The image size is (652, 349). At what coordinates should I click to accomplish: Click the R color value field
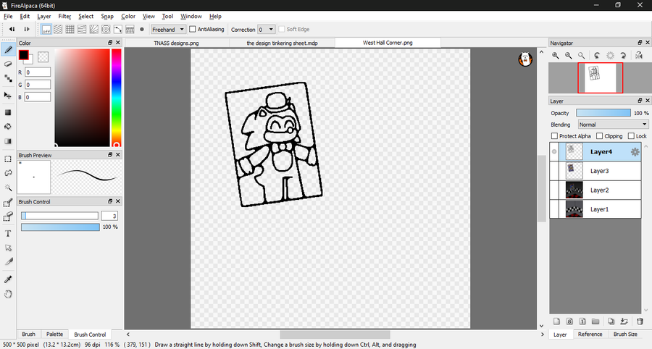pyautogui.click(x=38, y=72)
